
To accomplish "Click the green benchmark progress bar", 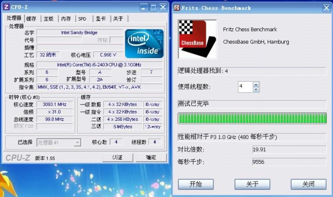I will click(x=252, y=118).
